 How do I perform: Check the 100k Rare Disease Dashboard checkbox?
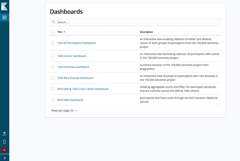tap(53, 78)
